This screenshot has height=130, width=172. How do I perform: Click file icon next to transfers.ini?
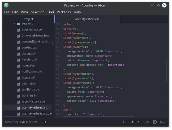[18, 96]
